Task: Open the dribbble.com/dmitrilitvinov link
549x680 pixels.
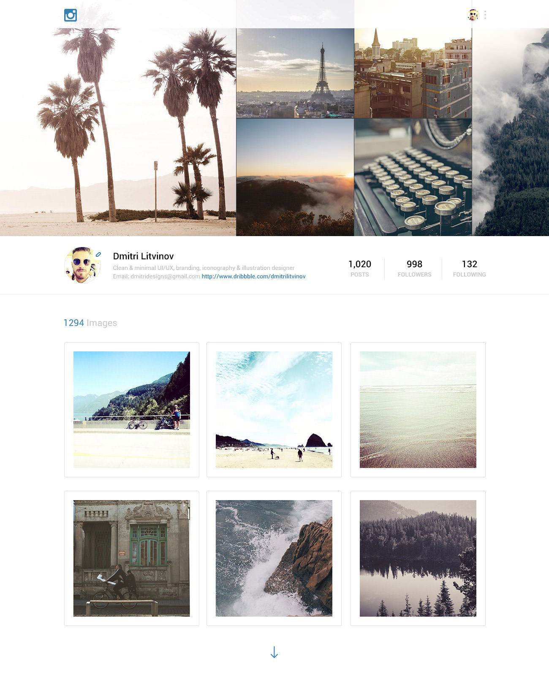Action: (253, 276)
